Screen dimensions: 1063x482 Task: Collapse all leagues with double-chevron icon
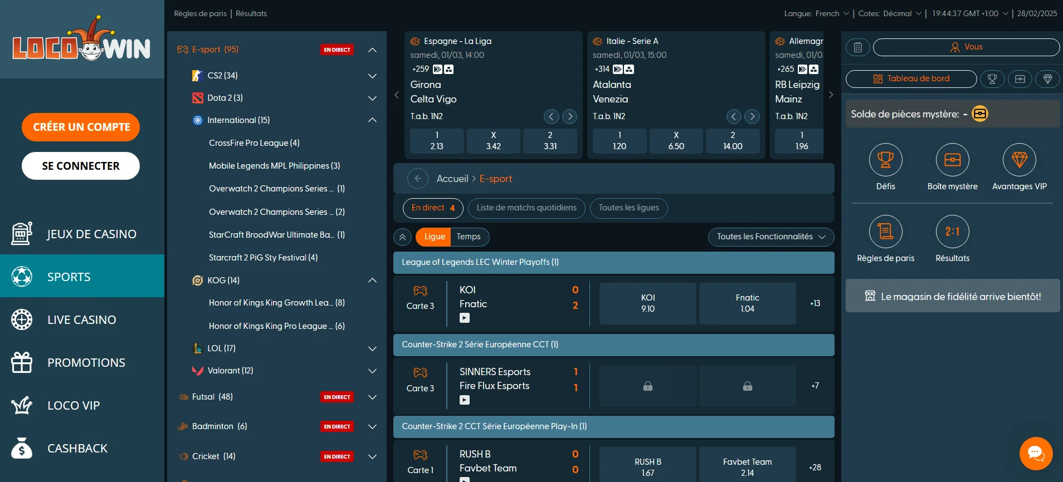402,237
